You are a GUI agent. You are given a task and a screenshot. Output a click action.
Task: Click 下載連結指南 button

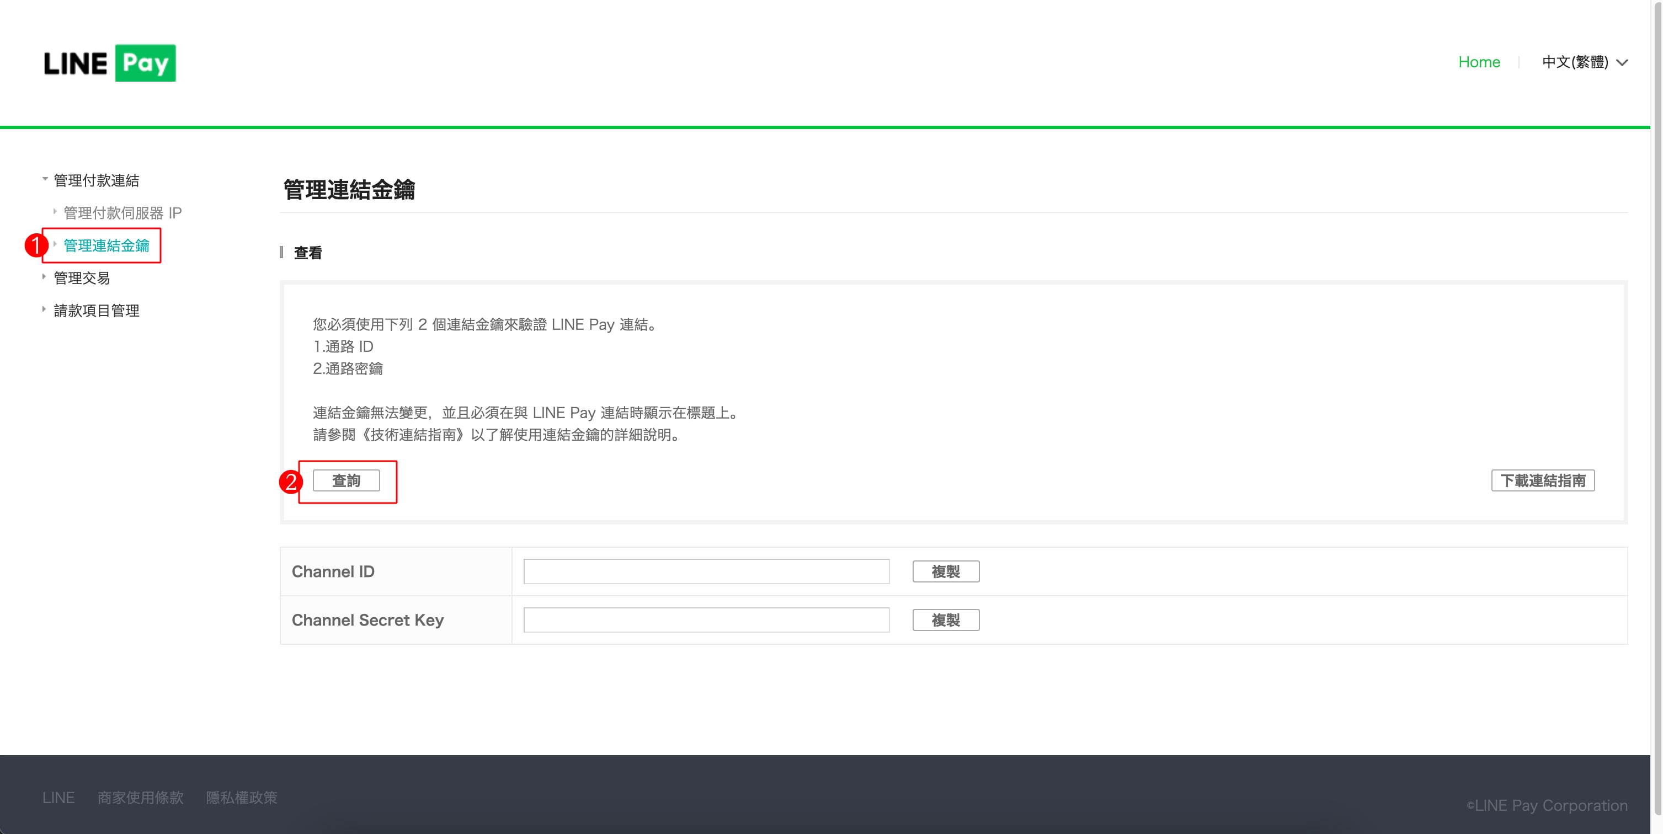point(1542,480)
